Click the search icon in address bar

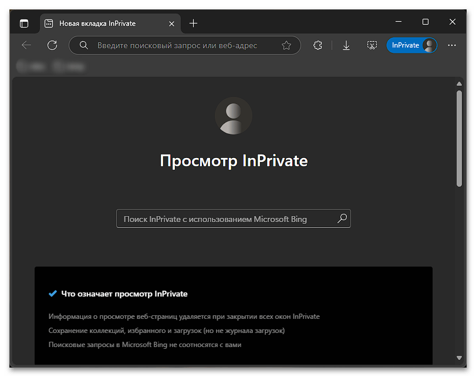tap(84, 46)
